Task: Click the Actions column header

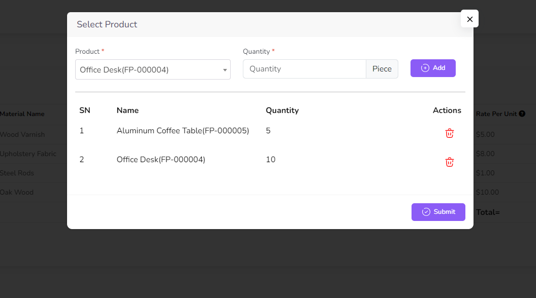Action: coord(447,110)
